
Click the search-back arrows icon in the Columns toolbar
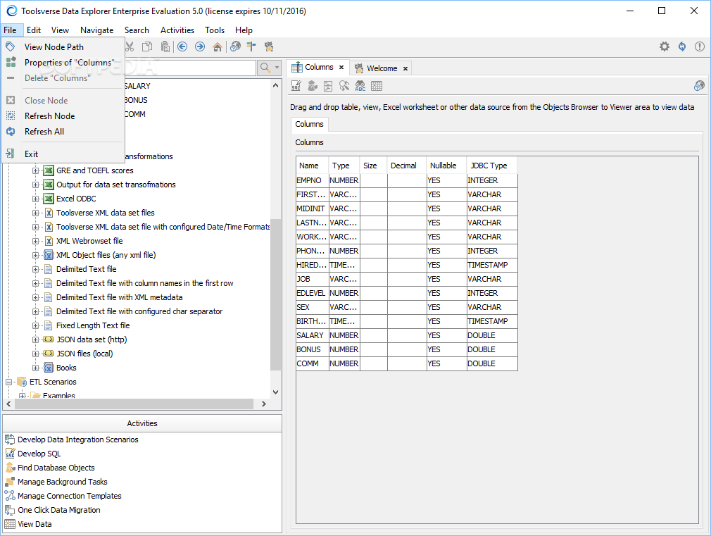(x=344, y=86)
